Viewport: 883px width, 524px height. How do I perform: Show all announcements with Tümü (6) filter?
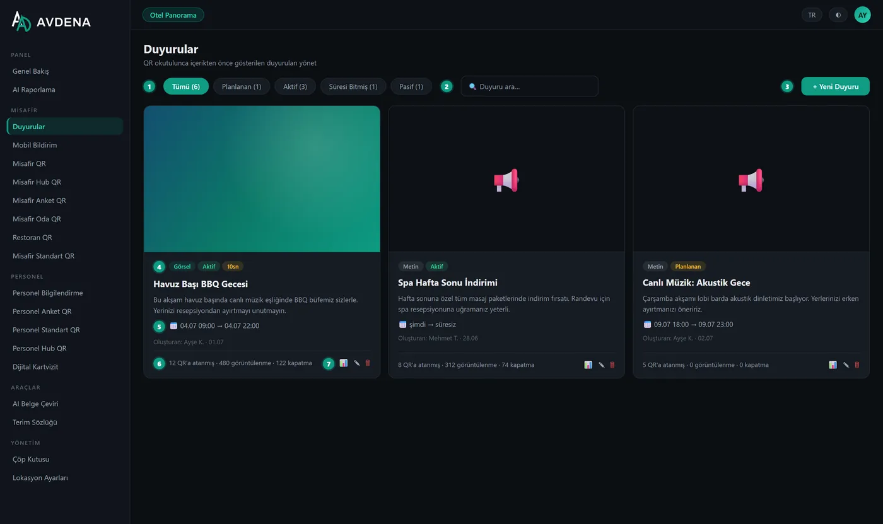(186, 86)
